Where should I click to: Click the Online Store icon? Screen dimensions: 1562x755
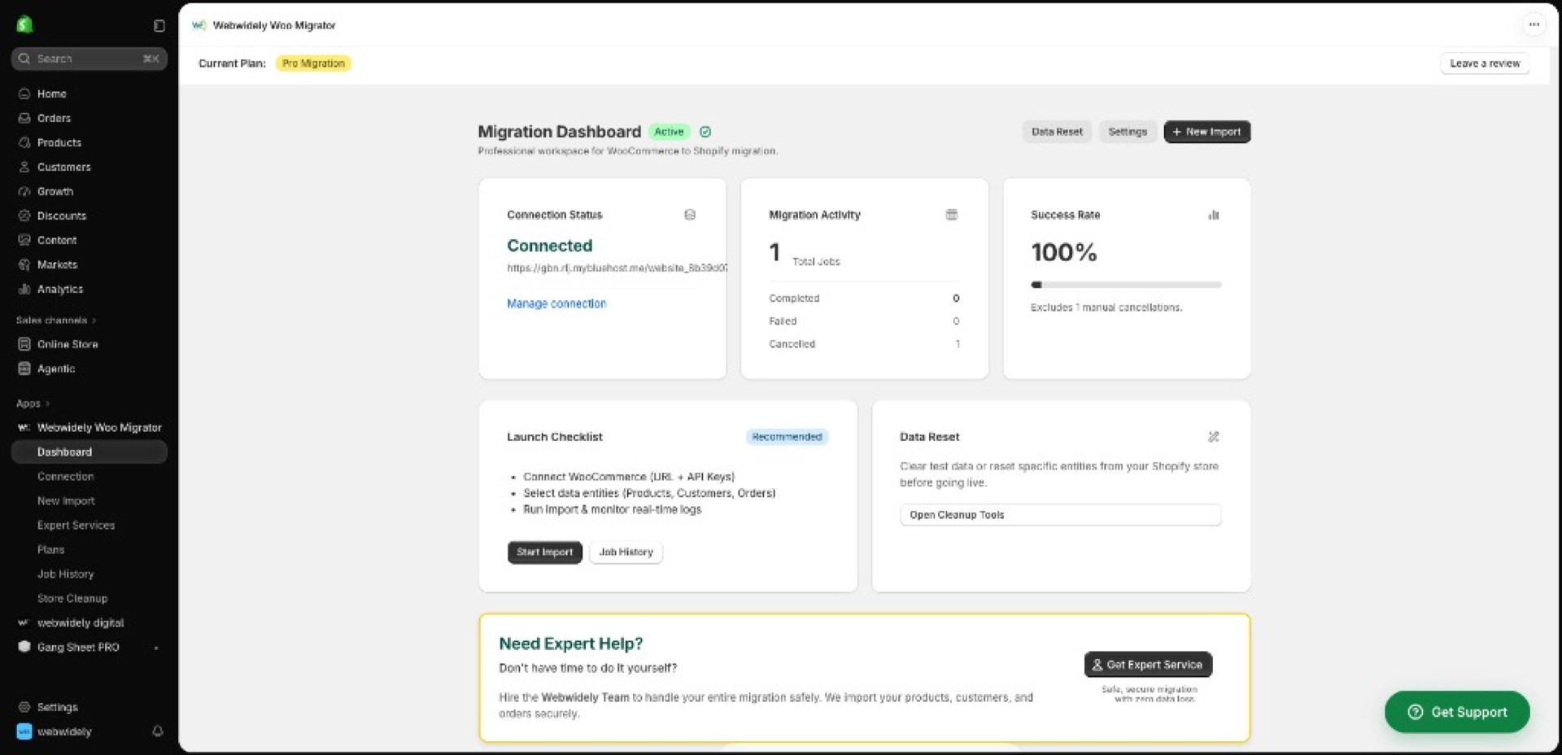click(24, 344)
